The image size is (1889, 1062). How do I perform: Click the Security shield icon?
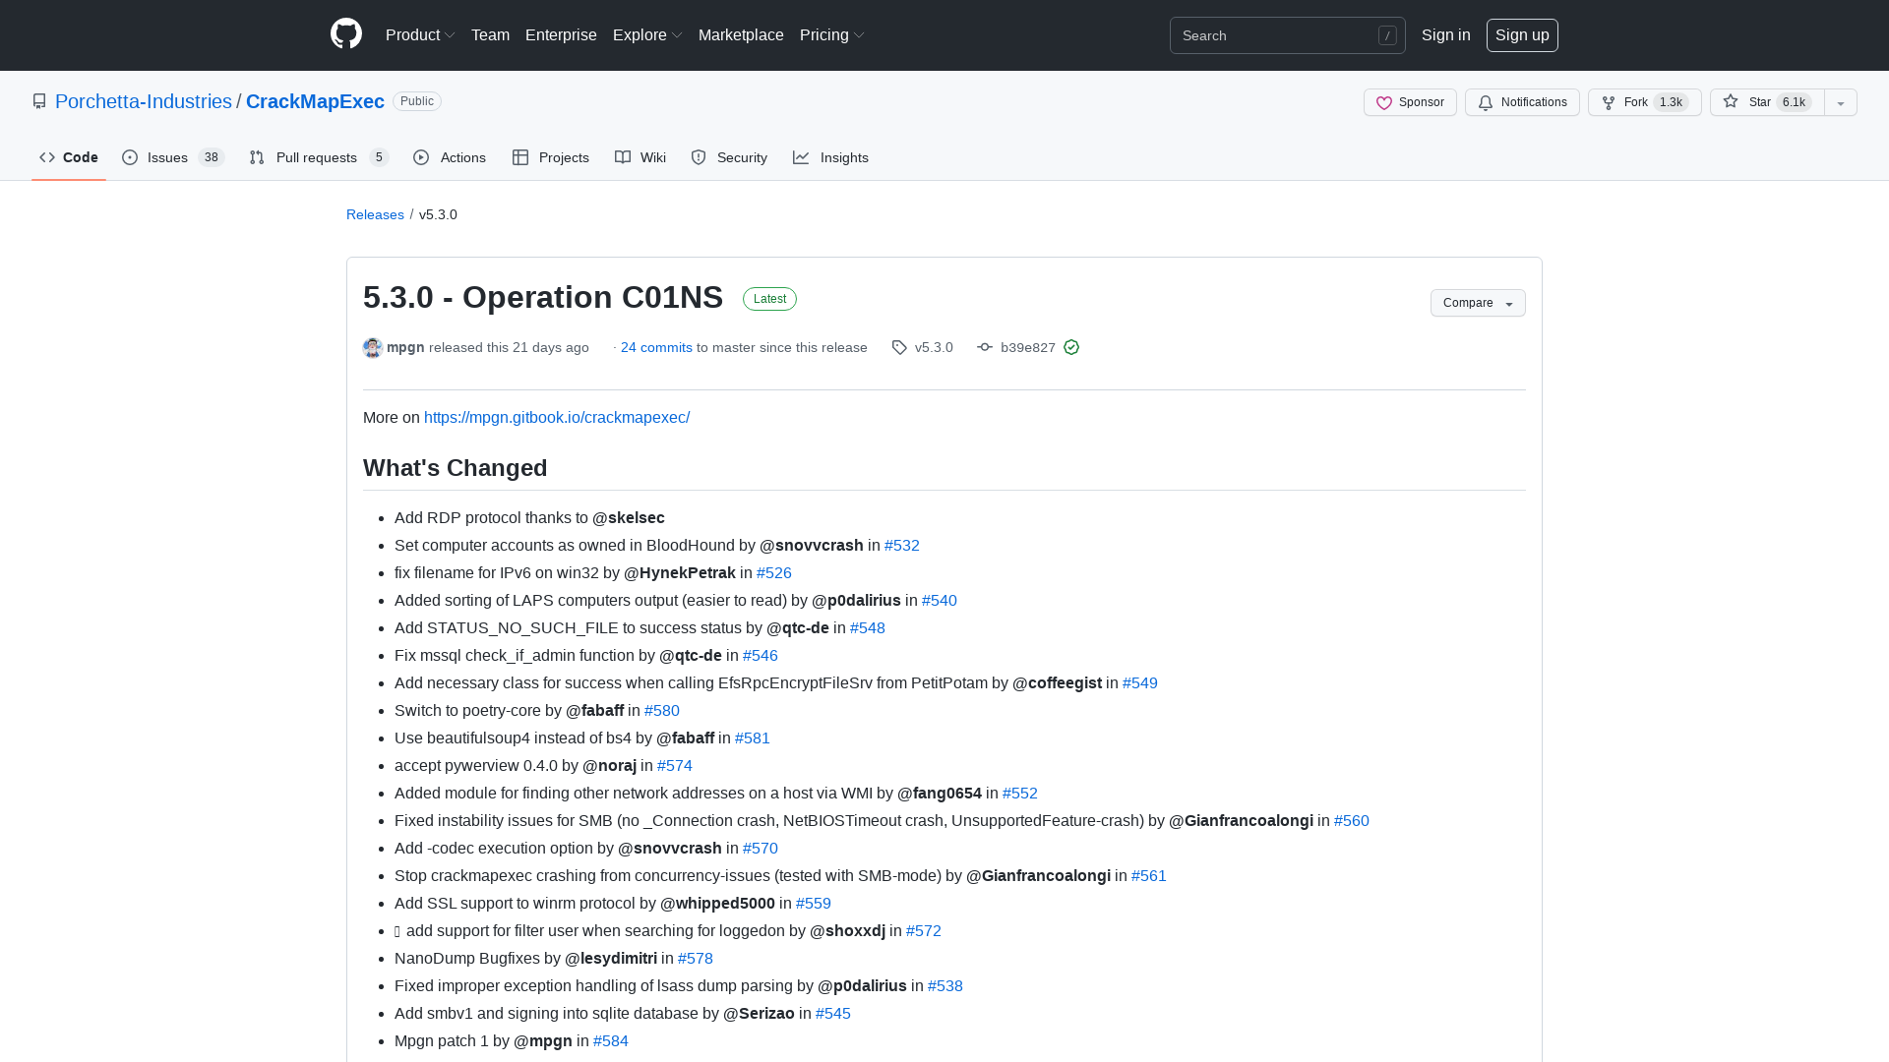(x=699, y=157)
